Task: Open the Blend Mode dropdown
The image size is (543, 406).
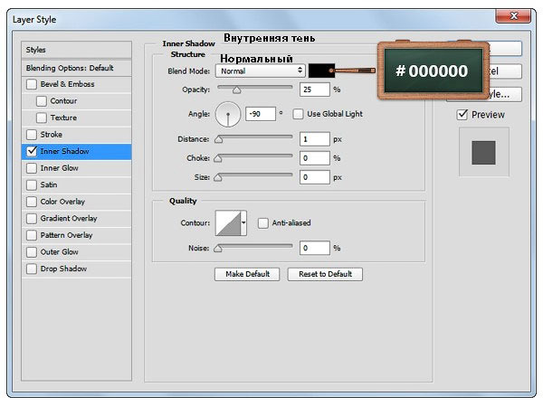Action: tap(261, 71)
